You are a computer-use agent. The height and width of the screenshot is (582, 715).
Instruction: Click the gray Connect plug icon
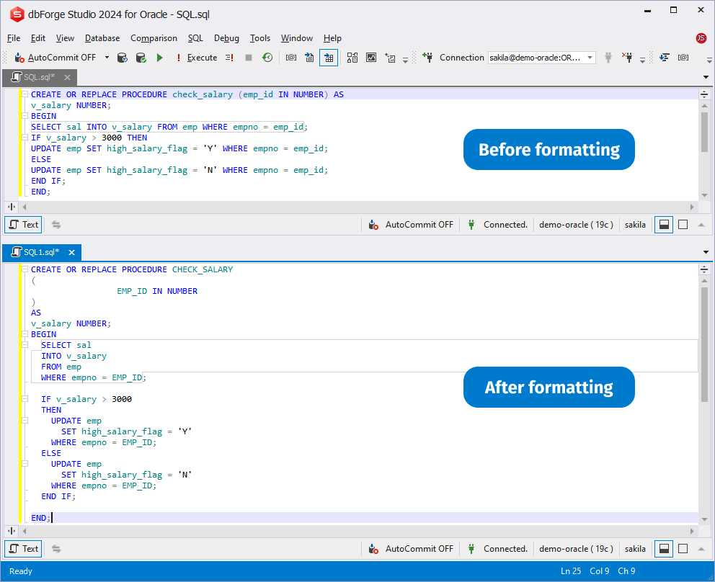[608, 58]
